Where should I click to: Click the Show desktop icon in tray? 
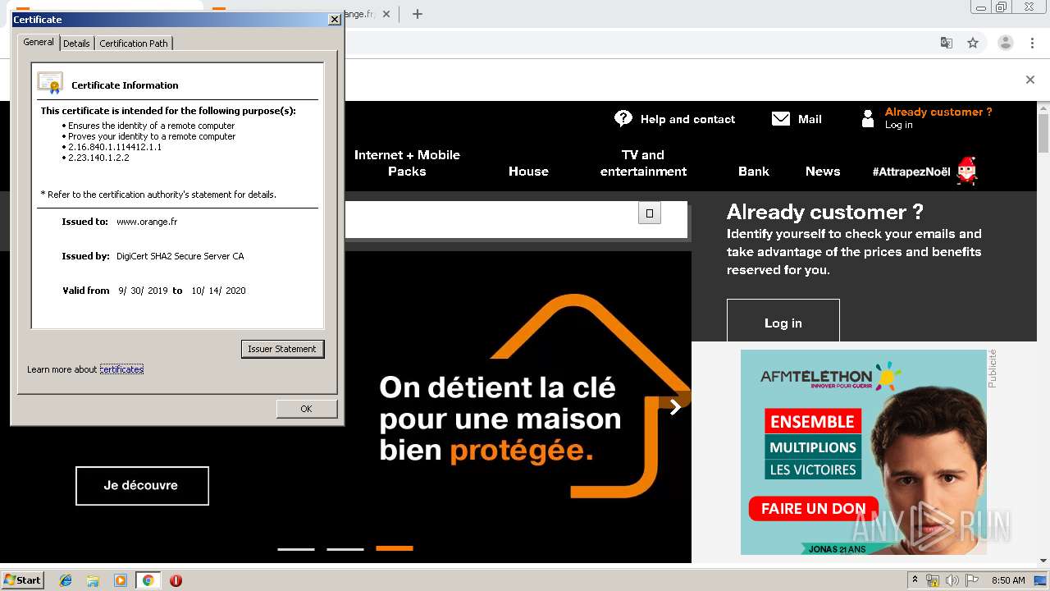click(1039, 580)
